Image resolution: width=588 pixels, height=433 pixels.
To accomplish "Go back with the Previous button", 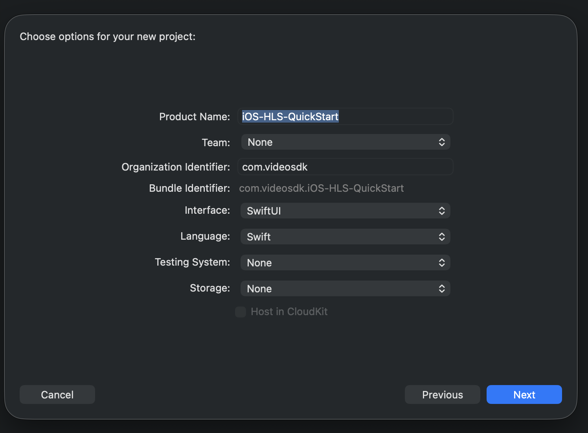I will coord(442,394).
